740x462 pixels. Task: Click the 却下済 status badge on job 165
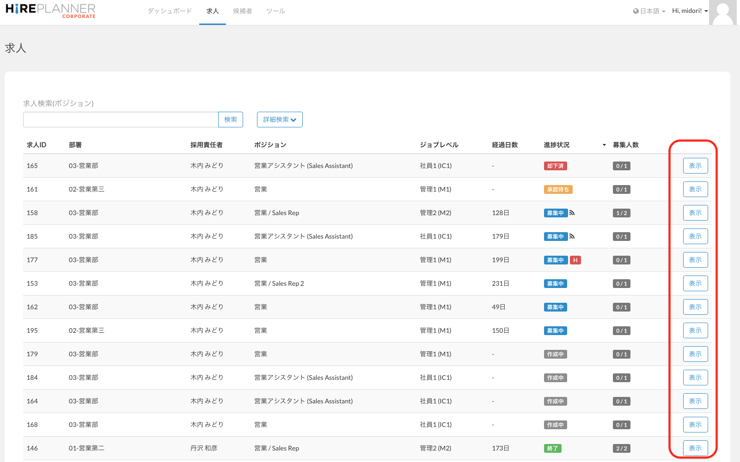click(555, 166)
